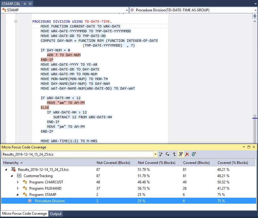The image size is (258, 218).
Task: Expand Program: FILEHAND tree node
Action: coord(18,188)
